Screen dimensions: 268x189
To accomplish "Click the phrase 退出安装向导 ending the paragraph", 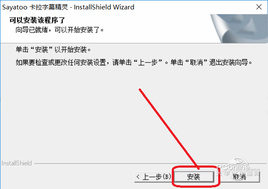I will pyautogui.click(x=228, y=62).
